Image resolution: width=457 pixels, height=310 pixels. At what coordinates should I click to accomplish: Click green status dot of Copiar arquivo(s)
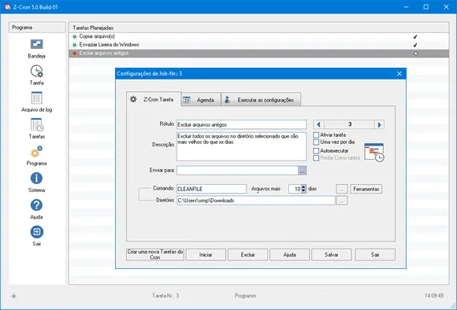point(75,37)
